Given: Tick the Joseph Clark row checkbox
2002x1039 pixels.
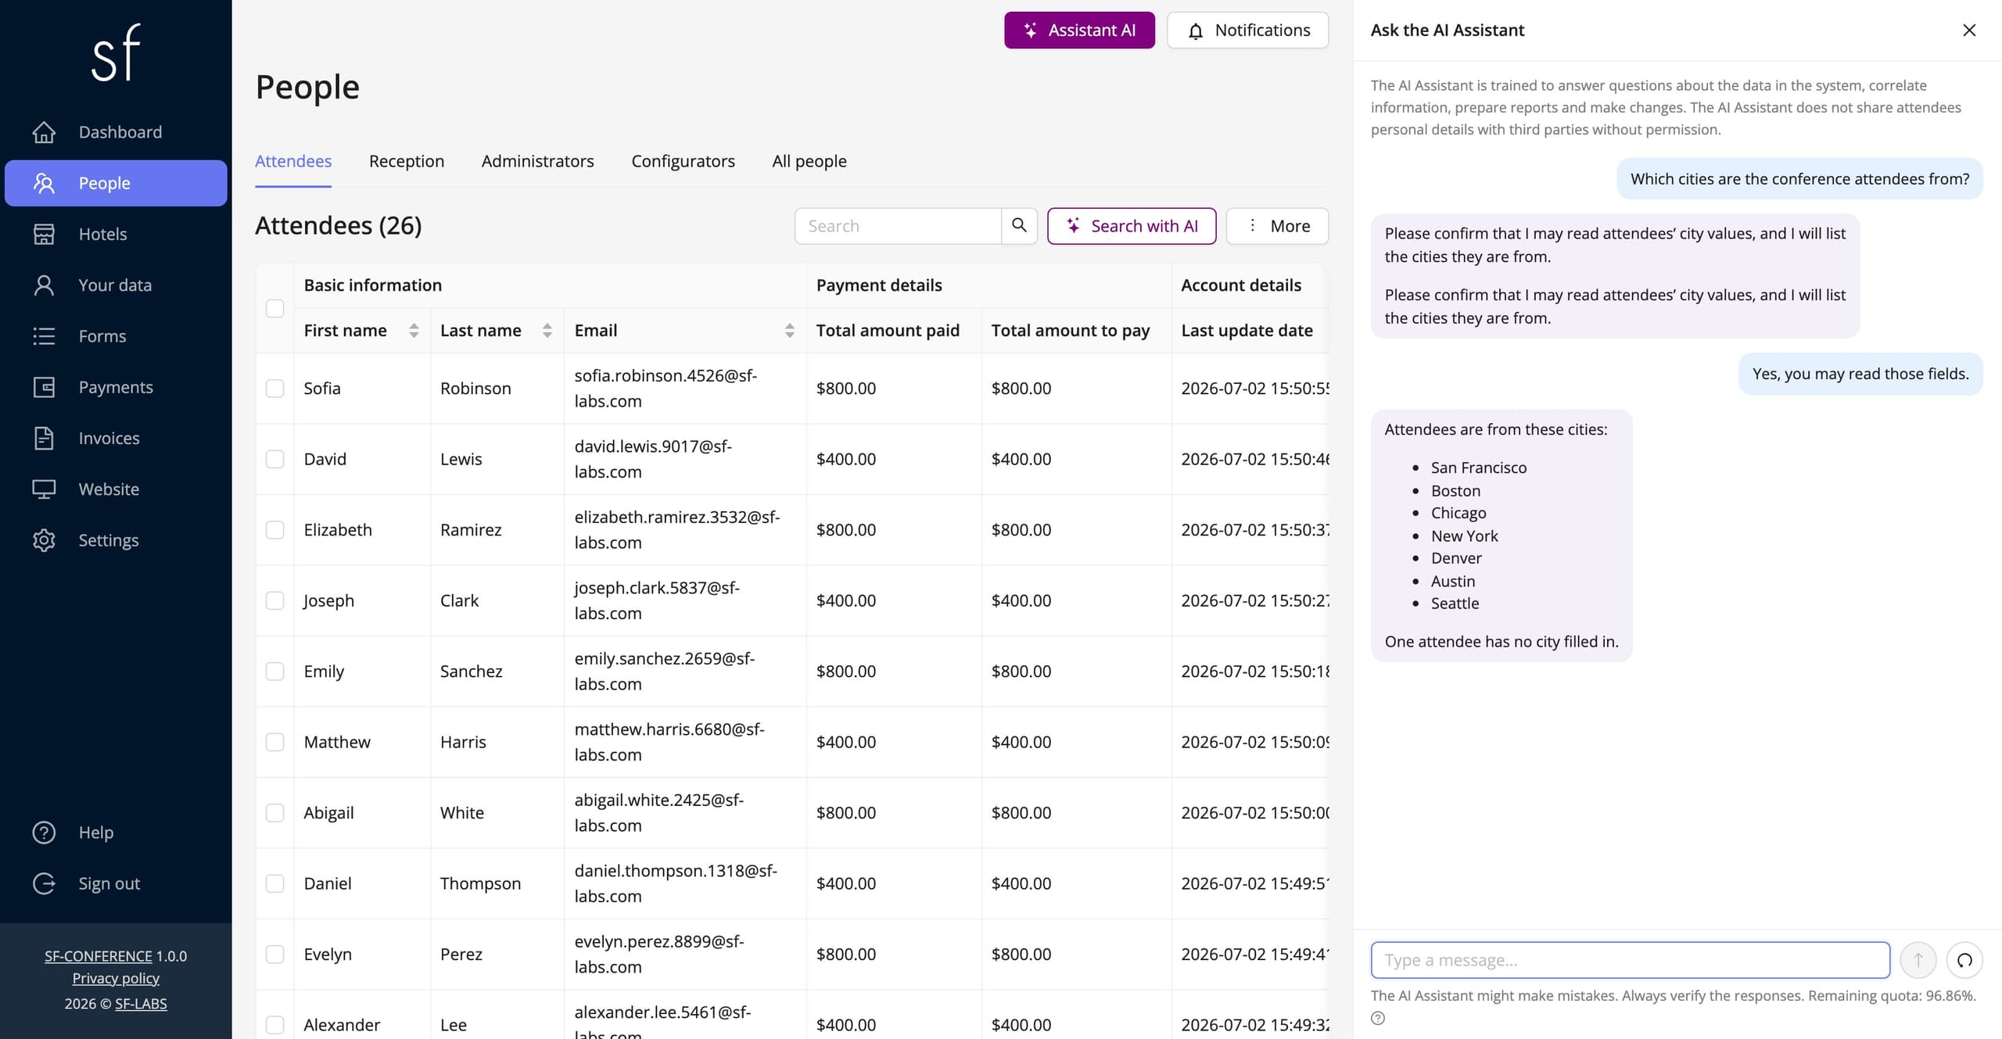Looking at the screenshot, I should pos(274,600).
